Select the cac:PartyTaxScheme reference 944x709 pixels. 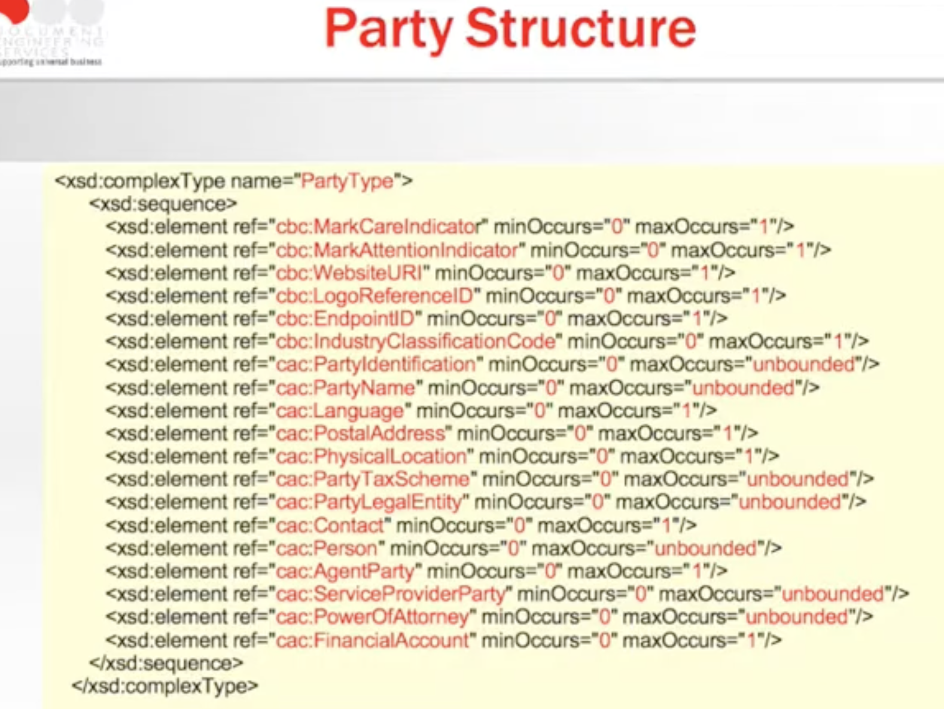(373, 479)
